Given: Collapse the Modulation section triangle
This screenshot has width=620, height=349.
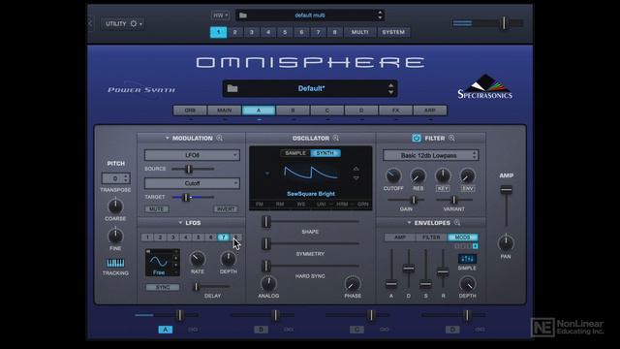Looking at the screenshot, I should click(168, 138).
